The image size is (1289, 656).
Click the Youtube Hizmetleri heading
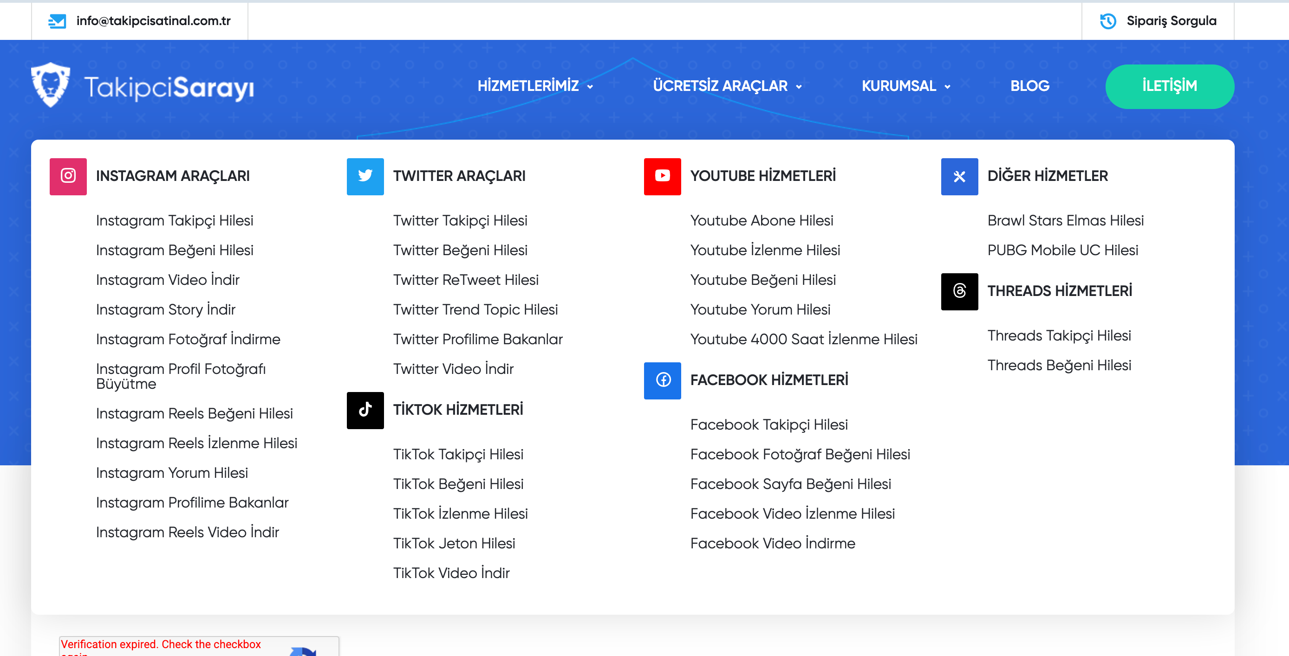[763, 176]
